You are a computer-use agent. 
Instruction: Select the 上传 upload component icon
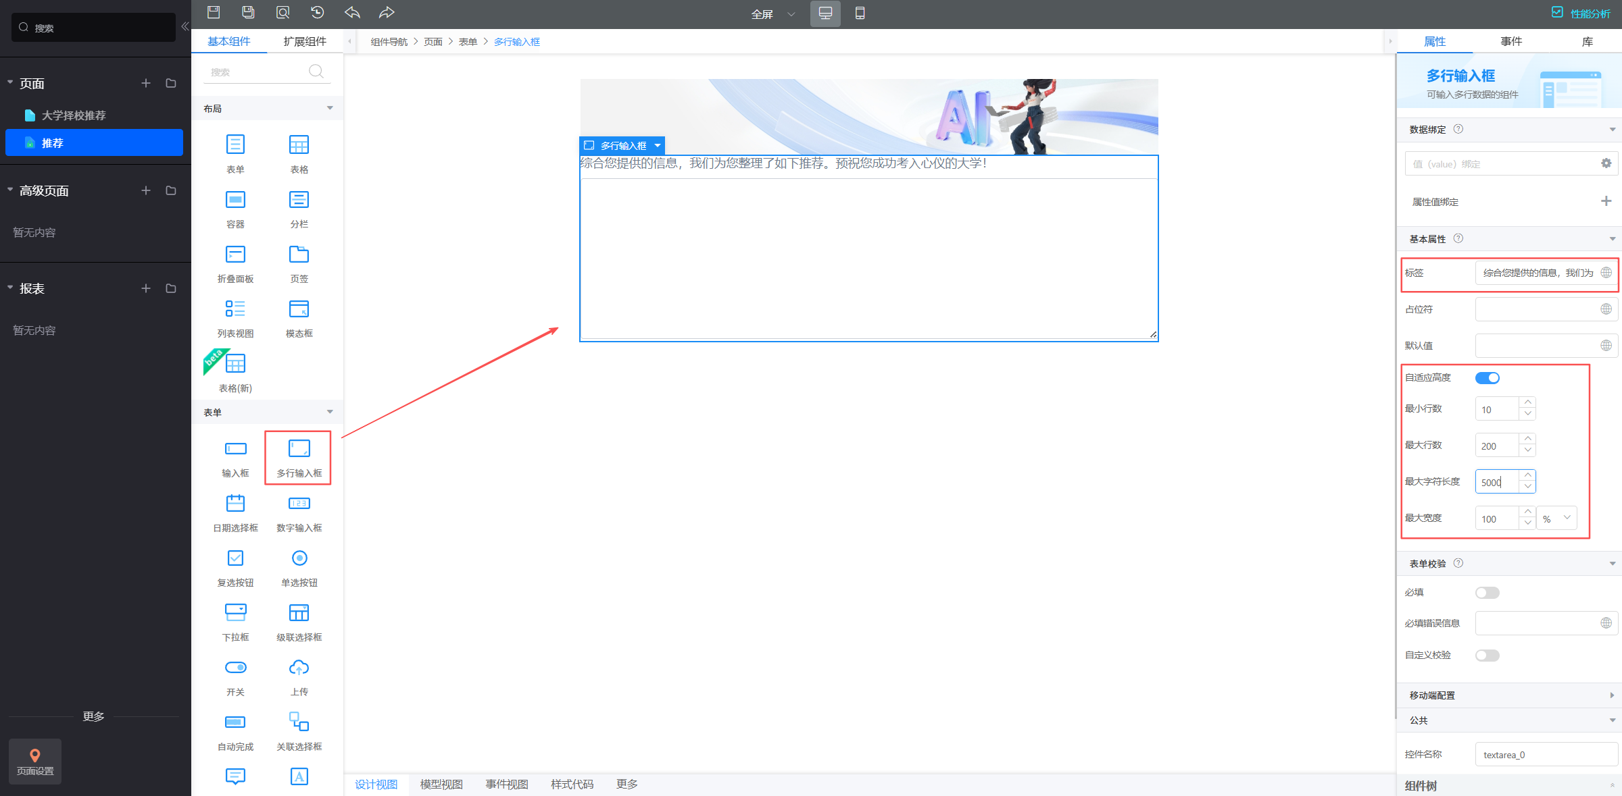299,668
